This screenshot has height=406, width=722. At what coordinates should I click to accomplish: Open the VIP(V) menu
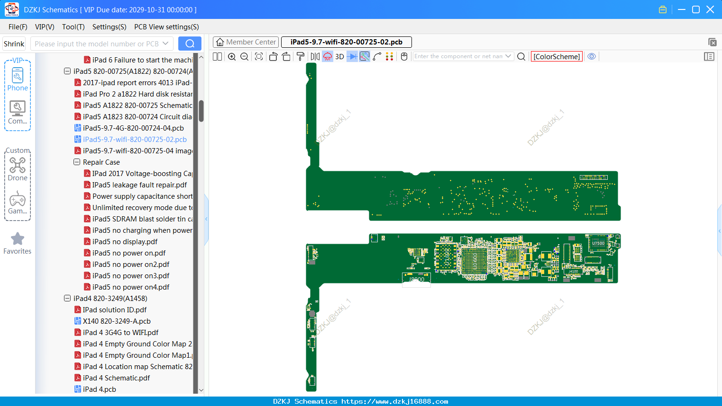[45, 27]
